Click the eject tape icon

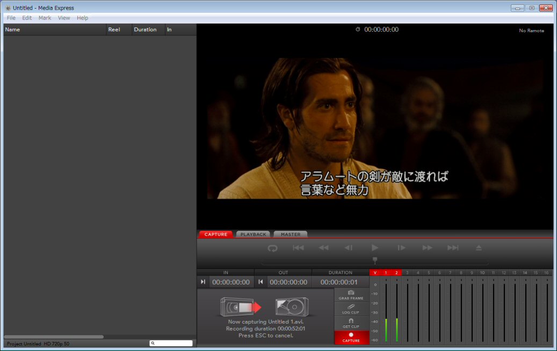(x=479, y=248)
